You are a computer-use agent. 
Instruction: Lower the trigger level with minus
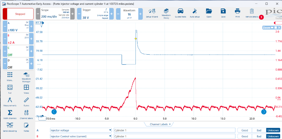[x=79, y=14]
